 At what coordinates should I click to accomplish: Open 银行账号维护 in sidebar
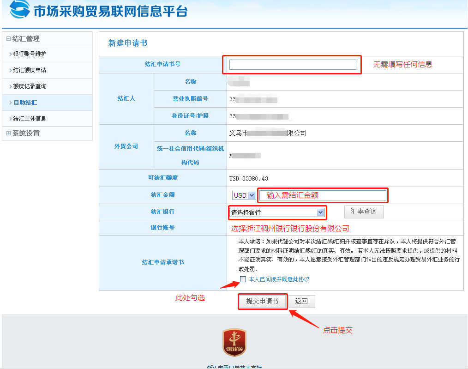coord(30,54)
